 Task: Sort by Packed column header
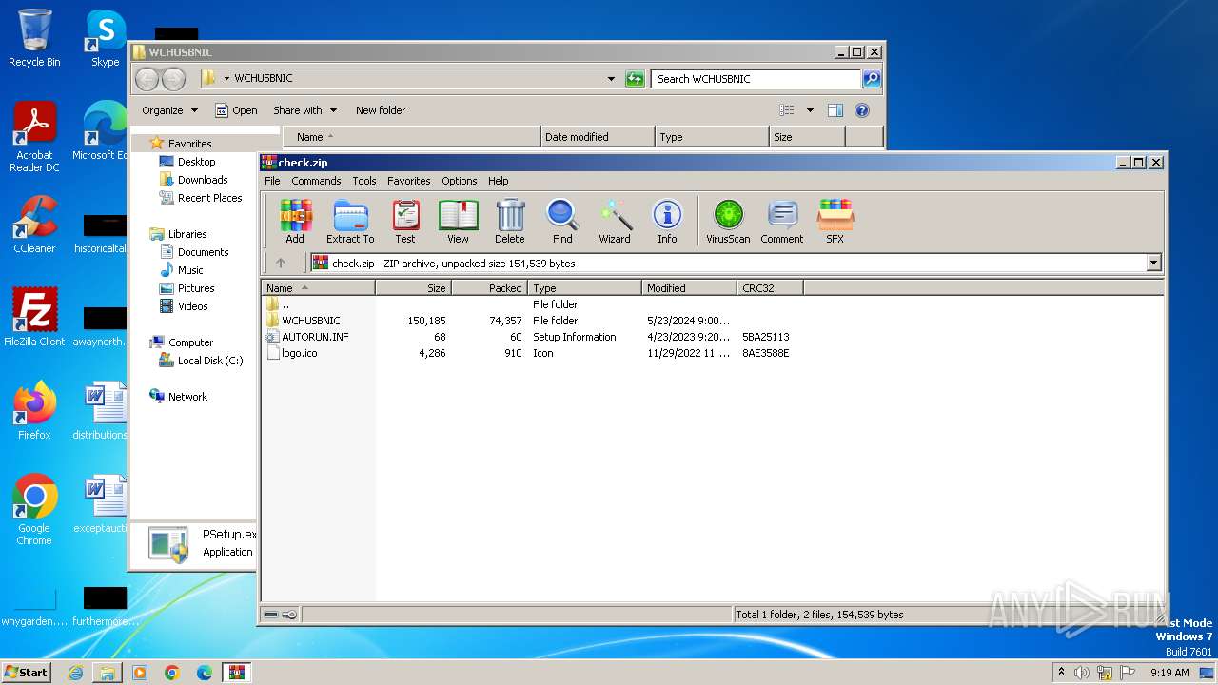point(490,287)
